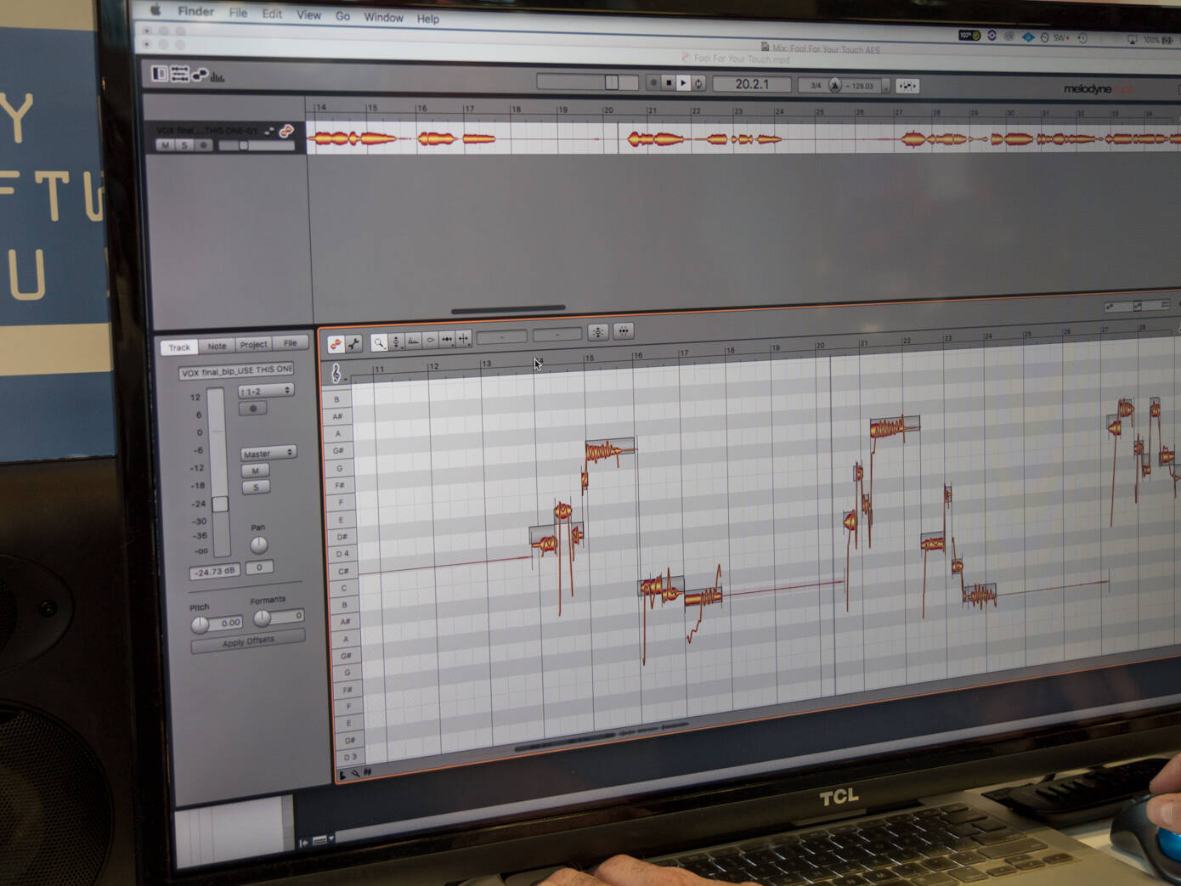This screenshot has height=886, width=1181.
Task: Click the treble clef scale icon
Action: pos(336,373)
